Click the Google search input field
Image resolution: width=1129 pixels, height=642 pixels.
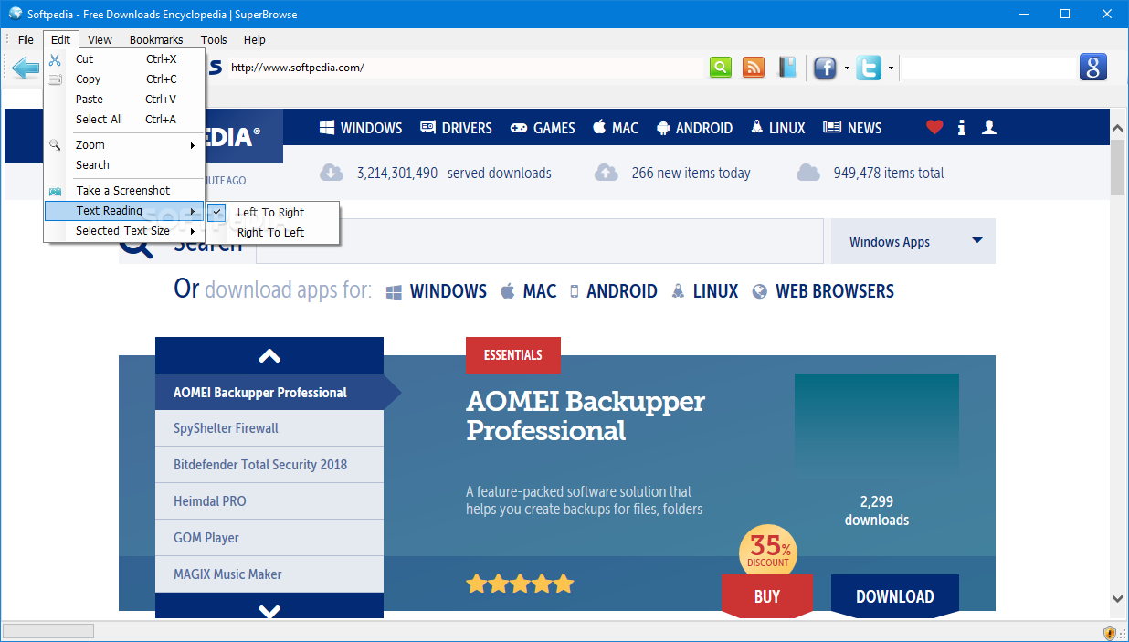tap(990, 68)
